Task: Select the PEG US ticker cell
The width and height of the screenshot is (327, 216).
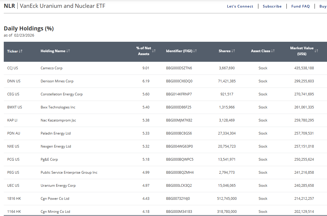Action: click(x=13, y=173)
